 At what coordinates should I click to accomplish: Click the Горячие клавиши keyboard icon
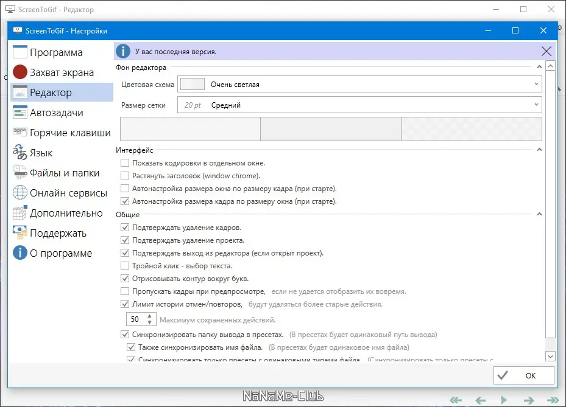click(x=20, y=132)
